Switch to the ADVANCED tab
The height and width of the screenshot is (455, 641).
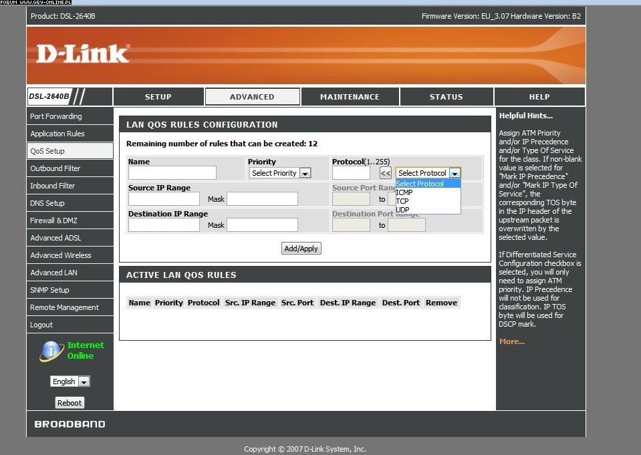pos(252,97)
